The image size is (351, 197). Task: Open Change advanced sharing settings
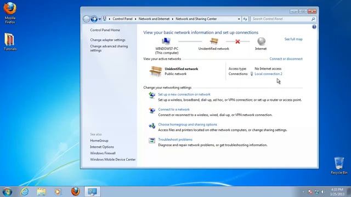pos(109,48)
